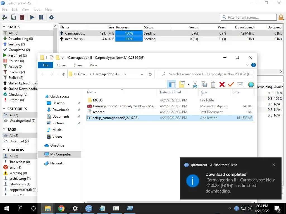Expand the File Explorer ribbon chevron
This screenshot has width=286, height=214.
[247, 65]
